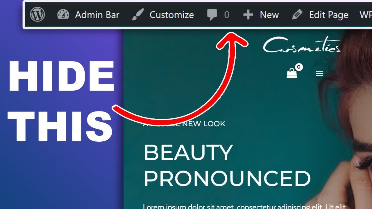Open the hamburger navigation menu
Viewport: 372px width, 209px height.
click(319, 73)
